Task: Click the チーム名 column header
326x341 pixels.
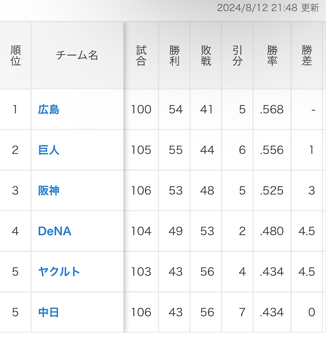Action: [77, 55]
